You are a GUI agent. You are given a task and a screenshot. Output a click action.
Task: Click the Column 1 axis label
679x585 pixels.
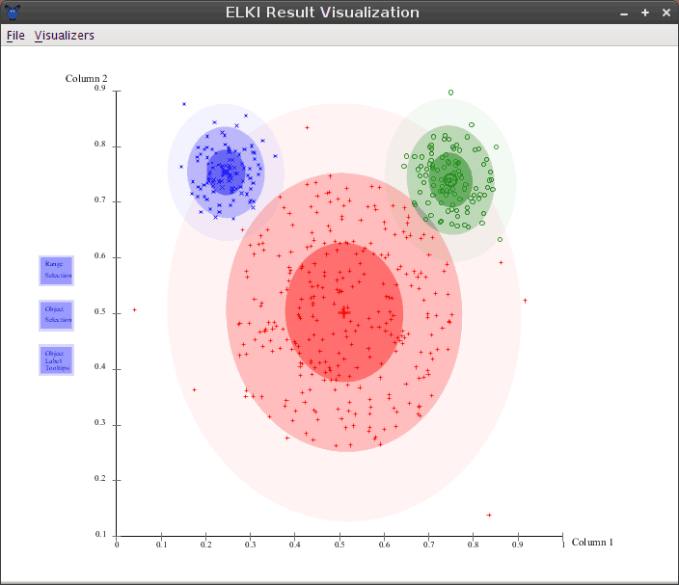click(591, 543)
